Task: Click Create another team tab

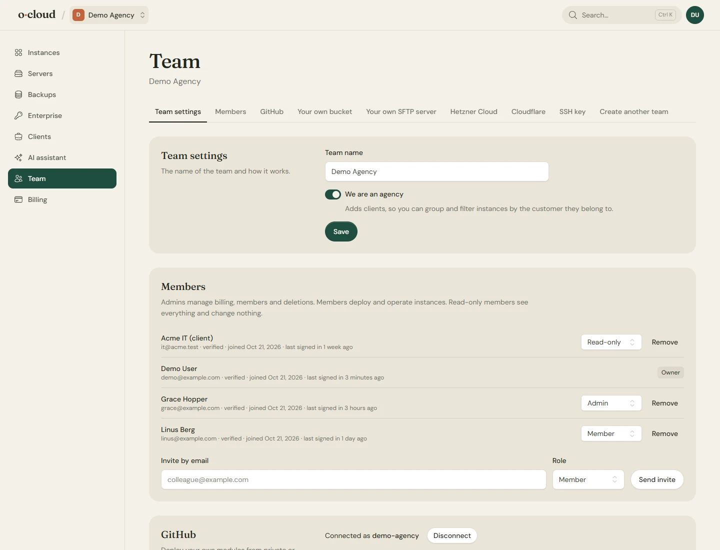Action: [633, 111]
